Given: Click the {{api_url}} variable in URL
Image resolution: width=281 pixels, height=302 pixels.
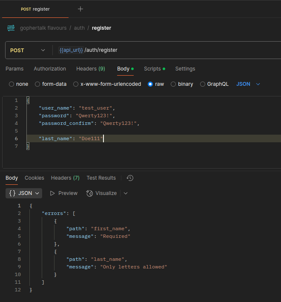Looking at the screenshot, I should (x=71, y=50).
